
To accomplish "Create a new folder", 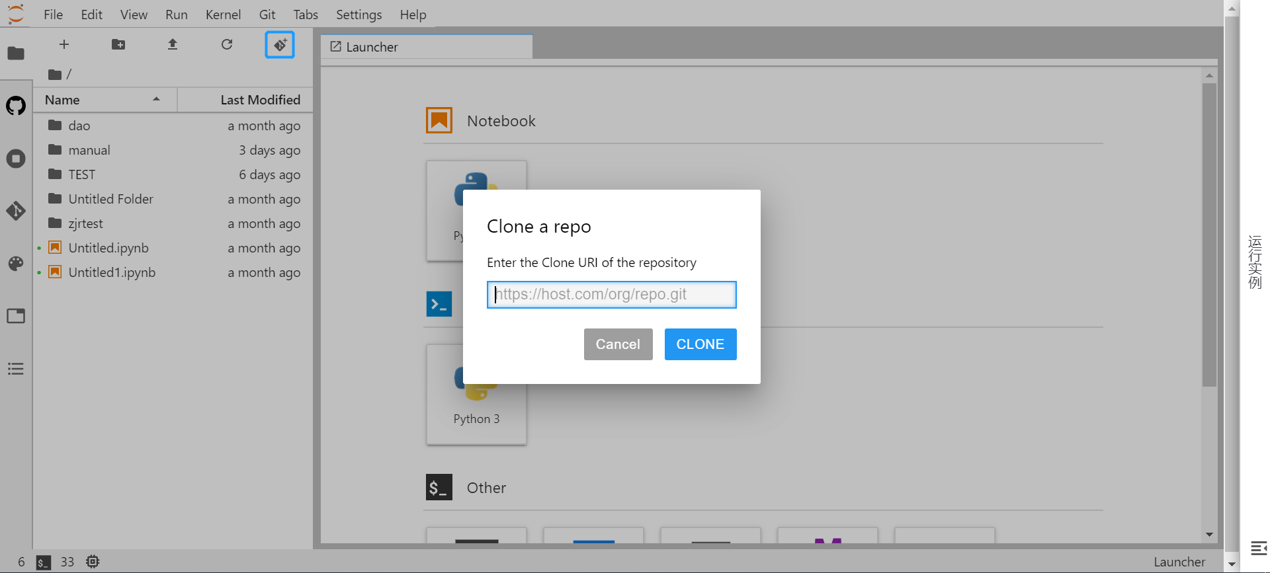I will pyautogui.click(x=118, y=44).
